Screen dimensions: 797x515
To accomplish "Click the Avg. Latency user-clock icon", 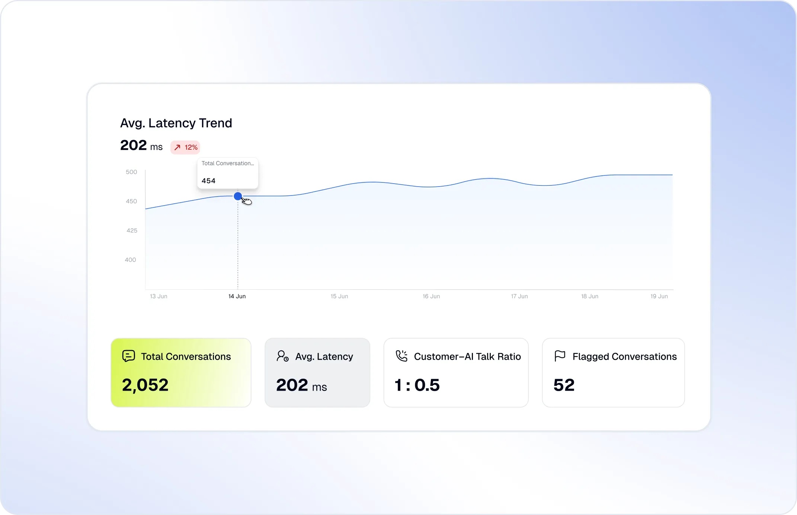I will [x=282, y=356].
